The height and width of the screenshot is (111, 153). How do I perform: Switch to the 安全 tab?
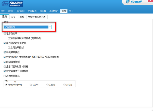click(13, 17)
